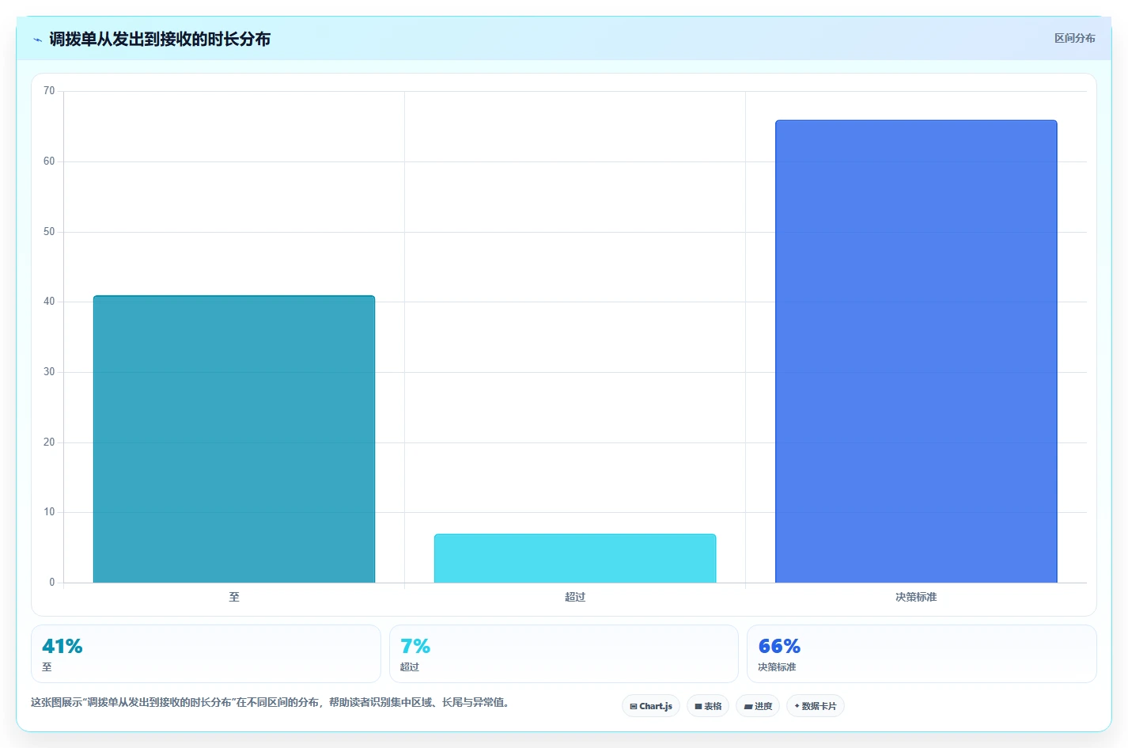1128x748 pixels.
Task: Click the x-axis label 至
Action: (234, 597)
